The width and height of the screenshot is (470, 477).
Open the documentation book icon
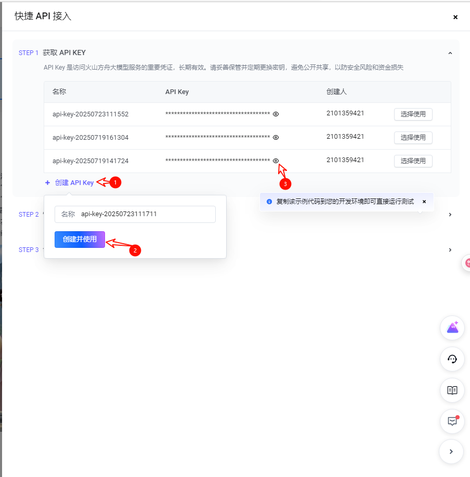coord(452,390)
